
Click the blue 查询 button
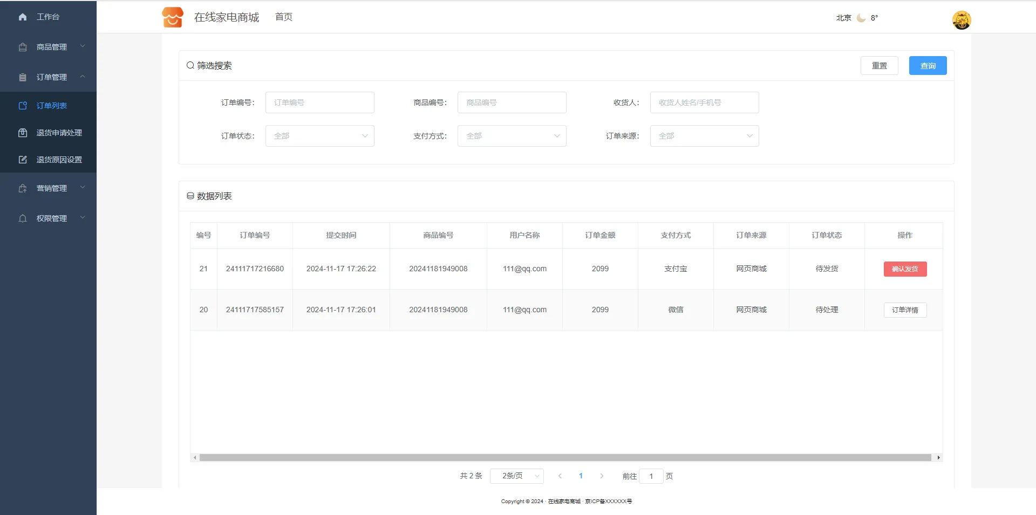click(x=928, y=66)
